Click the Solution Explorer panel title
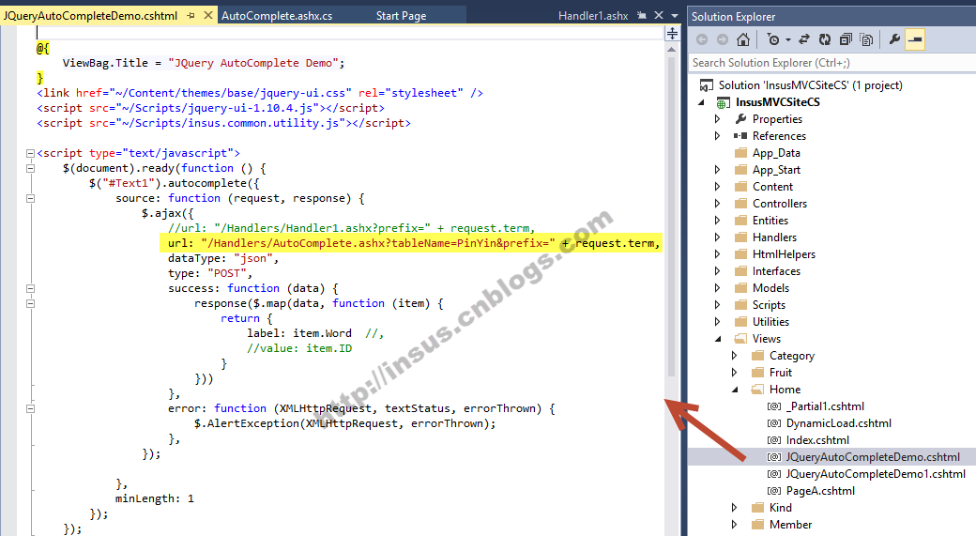 (733, 17)
